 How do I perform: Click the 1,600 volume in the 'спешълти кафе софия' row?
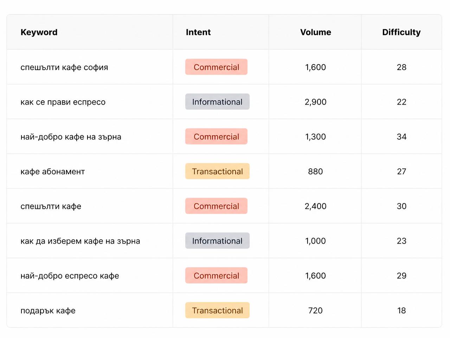[x=315, y=67]
